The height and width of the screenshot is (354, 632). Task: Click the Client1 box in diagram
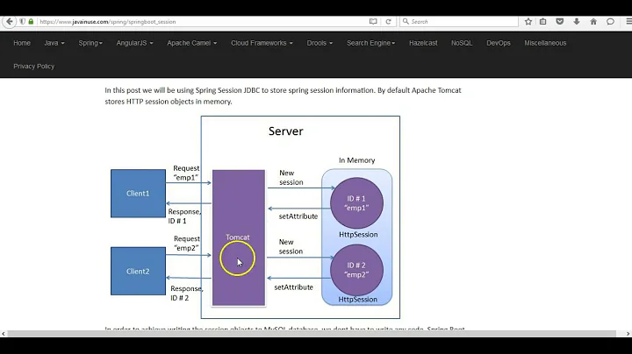pyautogui.click(x=139, y=194)
